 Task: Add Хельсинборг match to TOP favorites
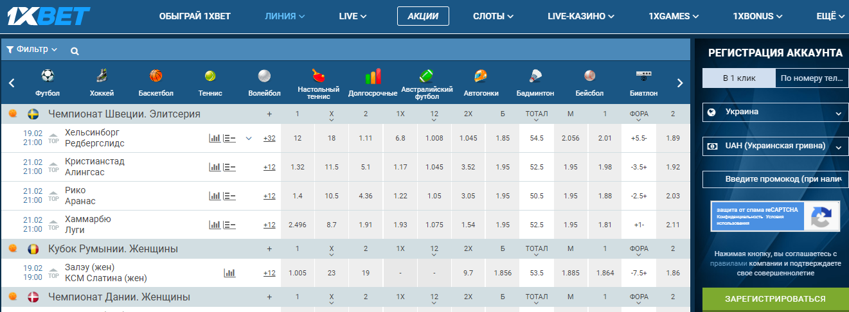click(54, 138)
